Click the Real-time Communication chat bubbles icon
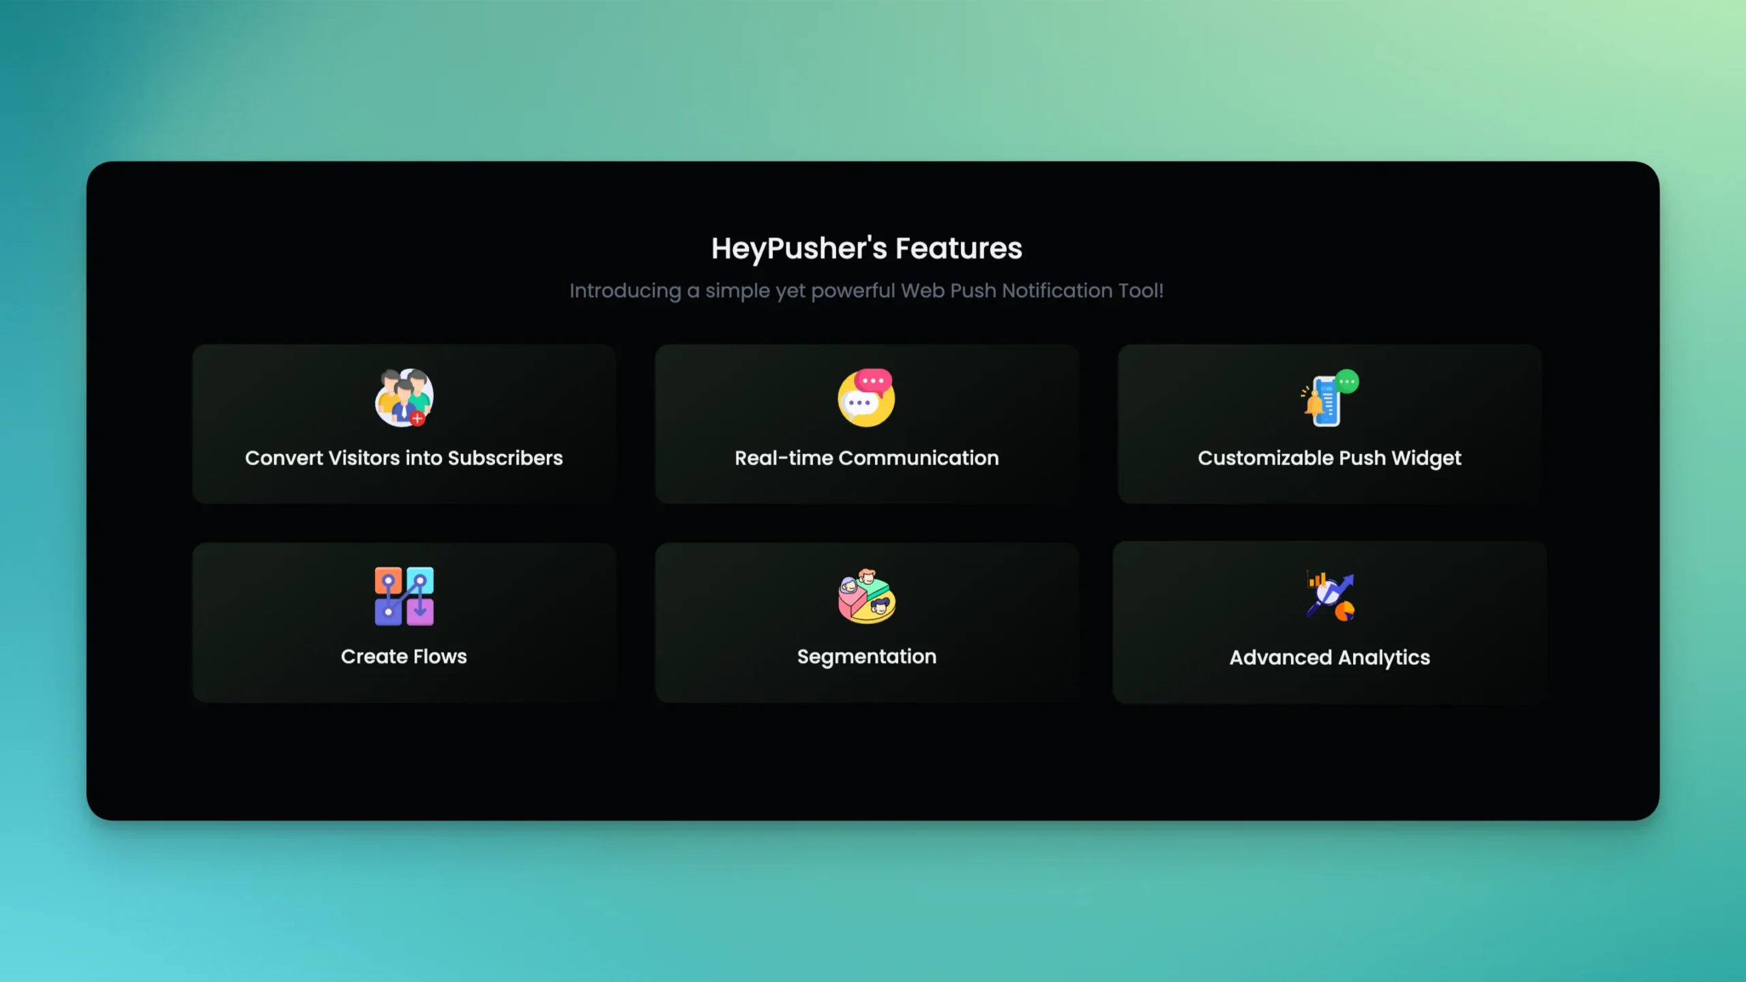The height and width of the screenshot is (982, 1746). point(866,399)
